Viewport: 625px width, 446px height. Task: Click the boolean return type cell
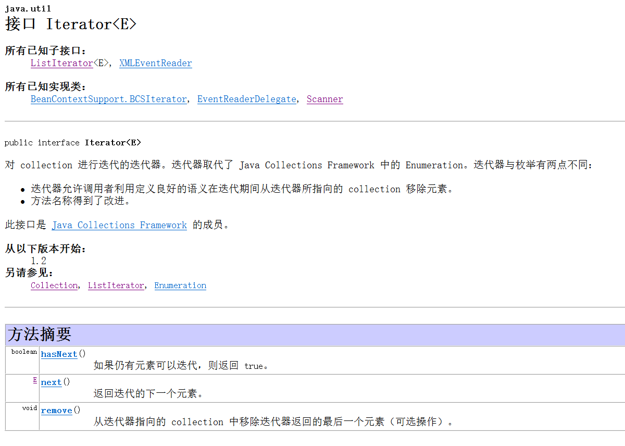22,360
